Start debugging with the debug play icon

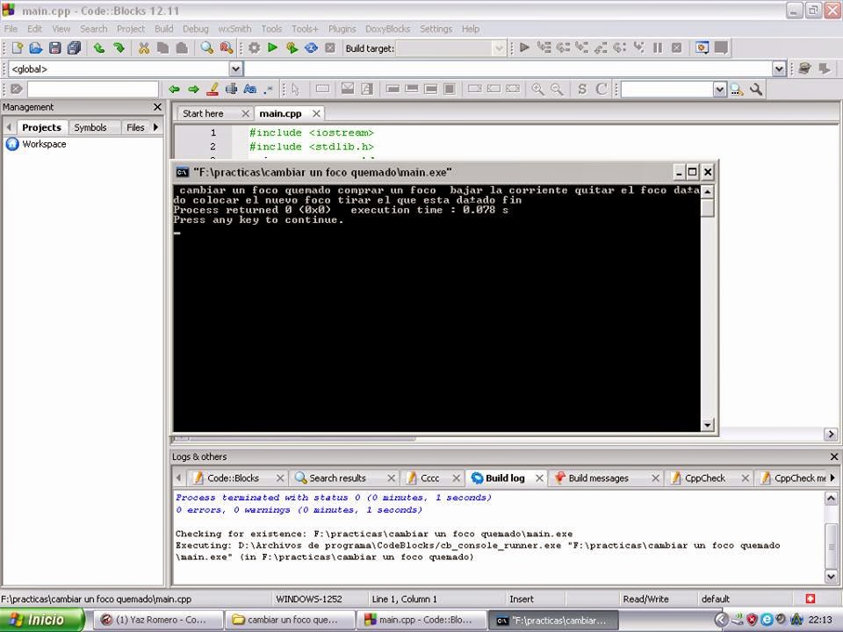[x=524, y=48]
